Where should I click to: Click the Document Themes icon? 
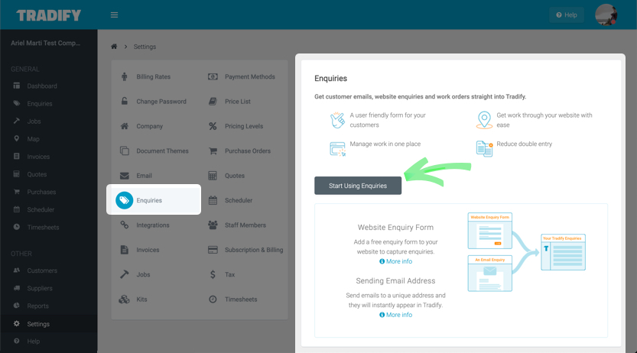(125, 151)
